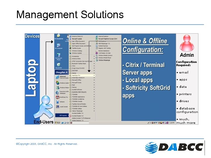Expand the America Online program folder

pyautogui.click(x=82, y=59)
